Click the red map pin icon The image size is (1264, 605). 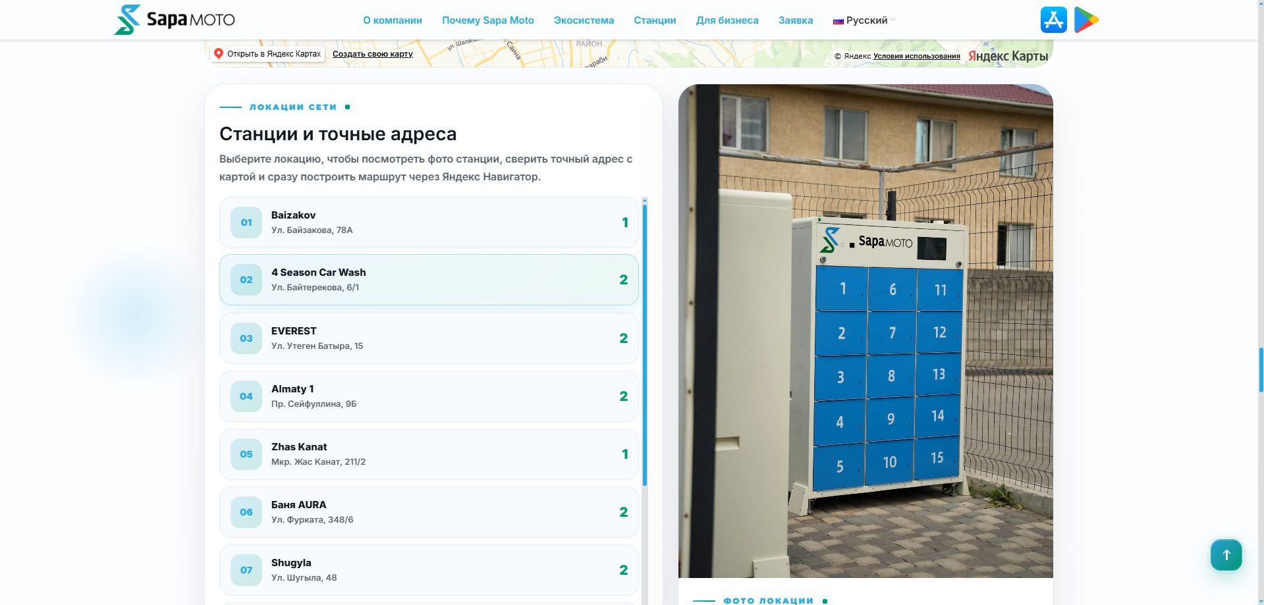(219, 54)
